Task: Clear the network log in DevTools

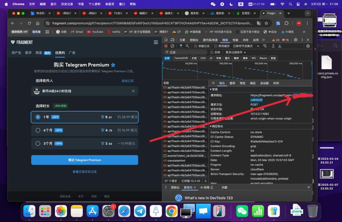Action: click(172, 46)
